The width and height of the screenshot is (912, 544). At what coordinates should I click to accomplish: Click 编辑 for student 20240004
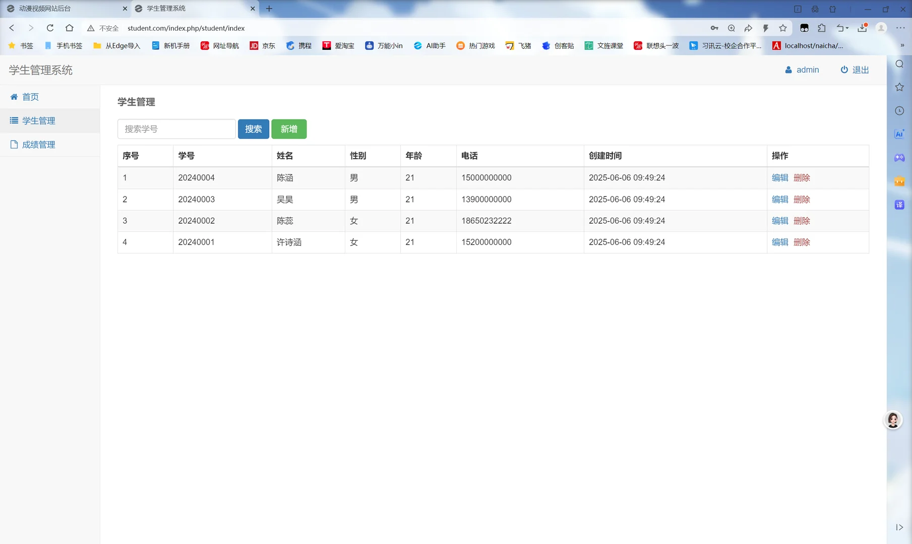(779, 178)
